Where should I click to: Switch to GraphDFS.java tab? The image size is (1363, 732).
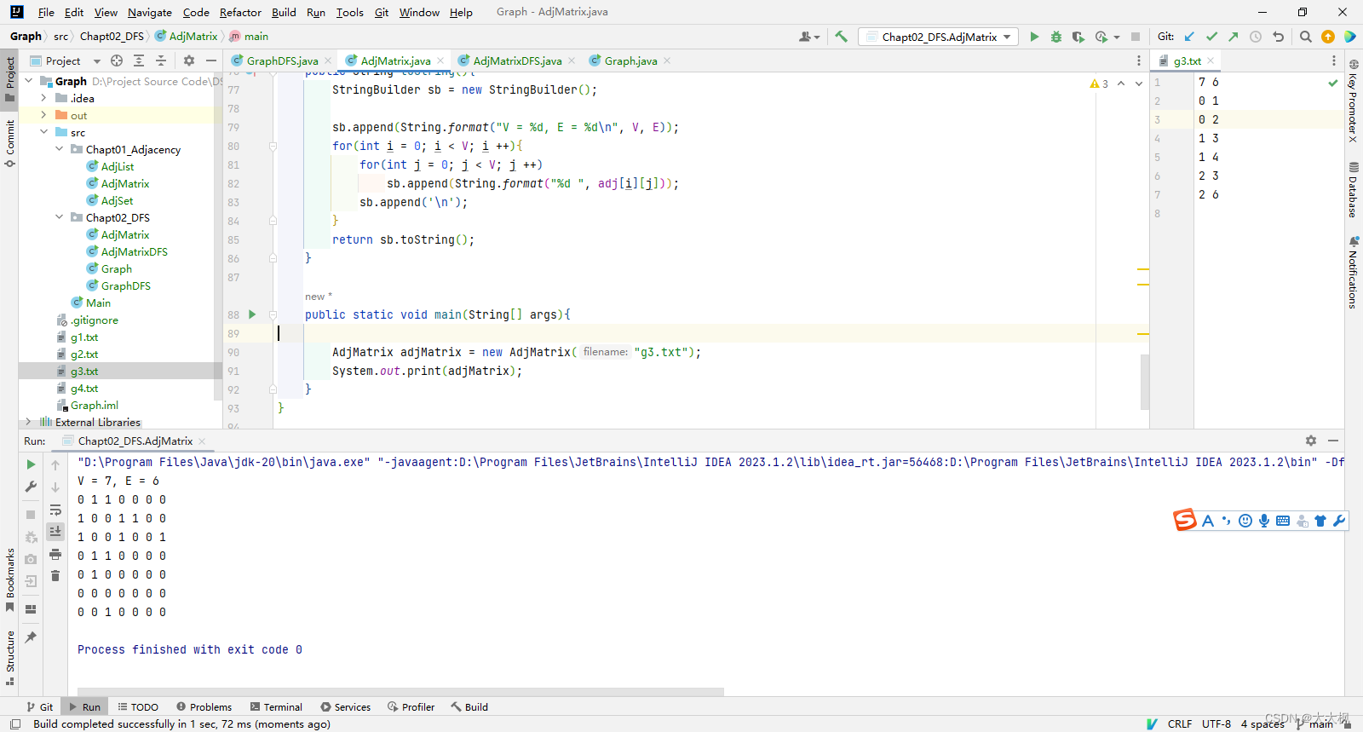tap(282, 61)
